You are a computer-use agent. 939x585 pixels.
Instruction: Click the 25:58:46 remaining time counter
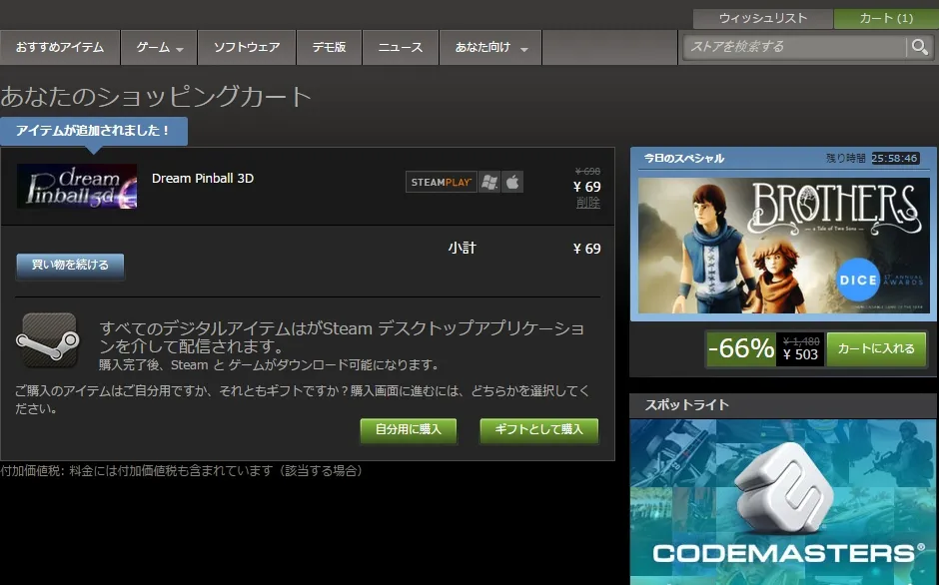coord(895,158)
